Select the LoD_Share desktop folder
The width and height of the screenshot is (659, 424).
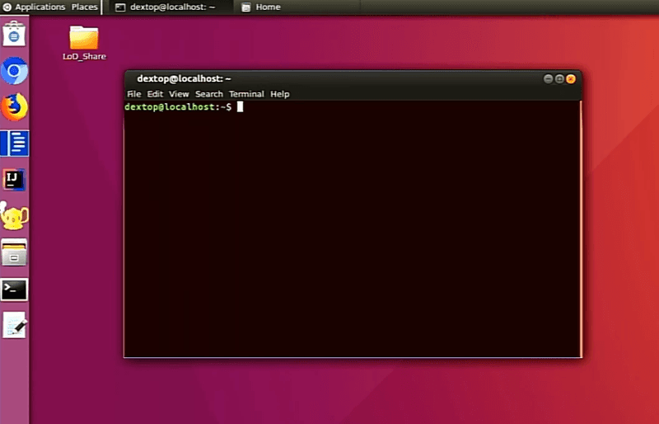click(84, 43)
